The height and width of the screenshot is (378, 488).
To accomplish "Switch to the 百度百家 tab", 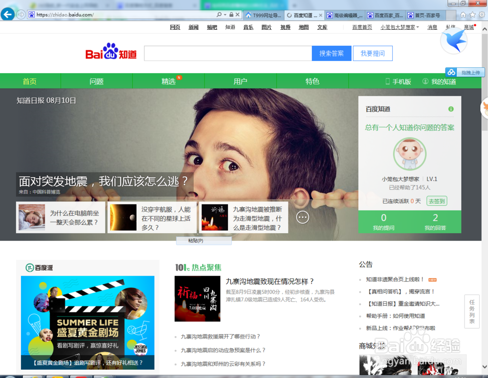I will coord(385,15).
